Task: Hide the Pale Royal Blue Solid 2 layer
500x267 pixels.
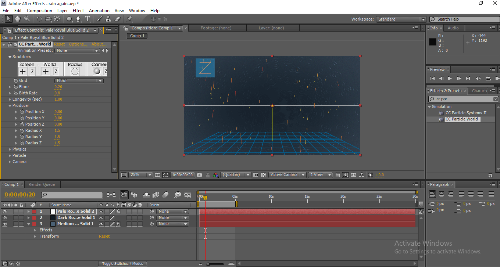Action: 5,212
